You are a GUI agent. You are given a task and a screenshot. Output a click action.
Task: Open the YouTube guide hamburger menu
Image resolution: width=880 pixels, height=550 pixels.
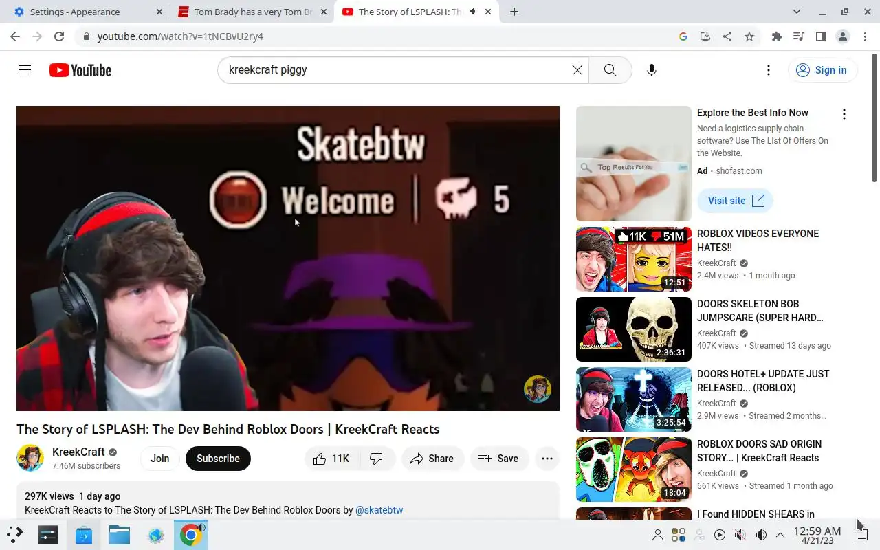pyautogui.click(x=25, y=70)
